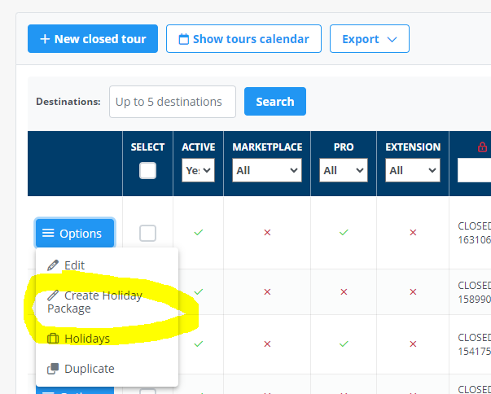491x394 pixels.
Task: Click the green checkmark in first row Active column
Action: [x=199, y=233]
